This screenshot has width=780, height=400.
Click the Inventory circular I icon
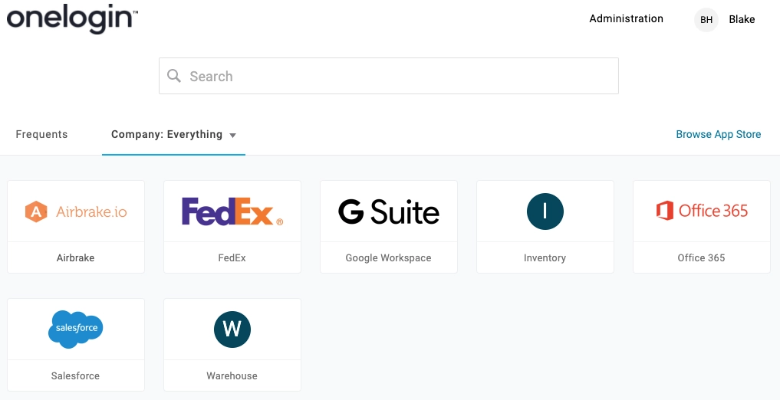click(545, 211)
